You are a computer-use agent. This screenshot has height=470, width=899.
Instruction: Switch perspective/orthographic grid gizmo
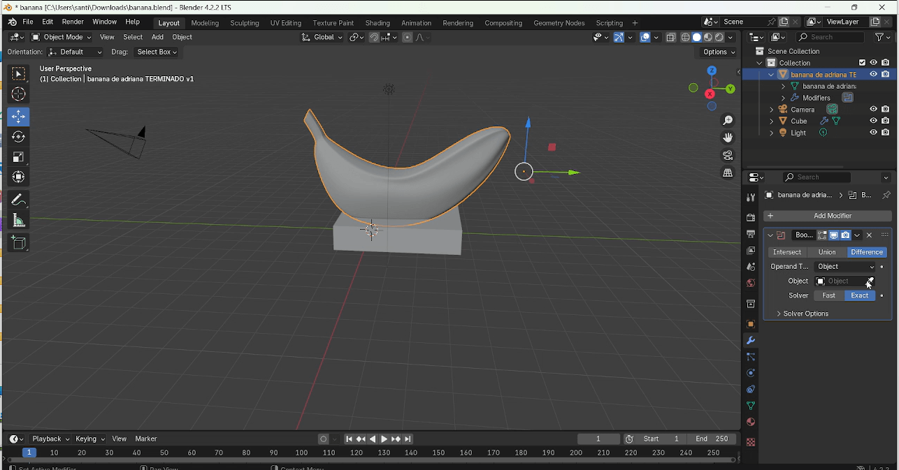pyautogui.click(x=728, y=172)
